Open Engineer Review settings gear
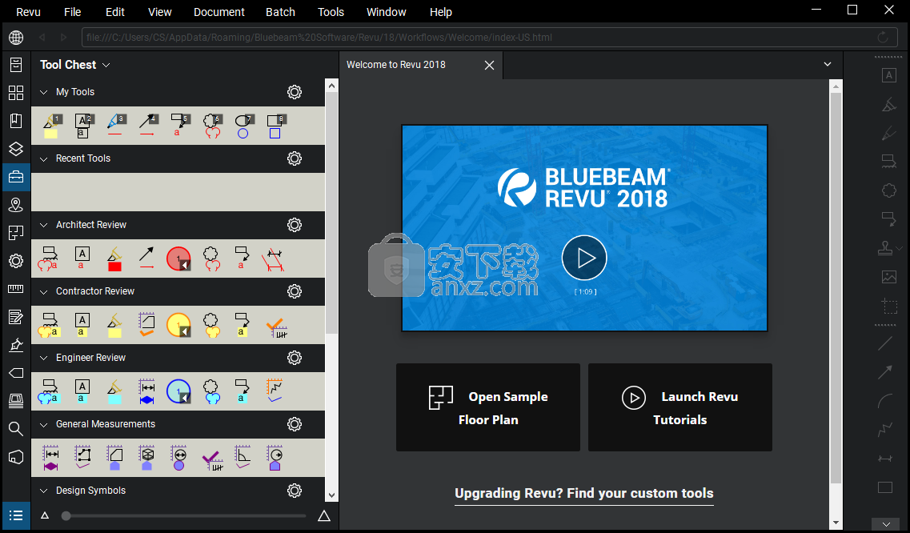Image resolution: width=910 pixels, height=533 pixels. [295, 358]
